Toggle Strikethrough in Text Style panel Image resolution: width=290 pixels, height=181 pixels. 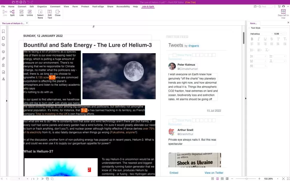tap(271, 39)
